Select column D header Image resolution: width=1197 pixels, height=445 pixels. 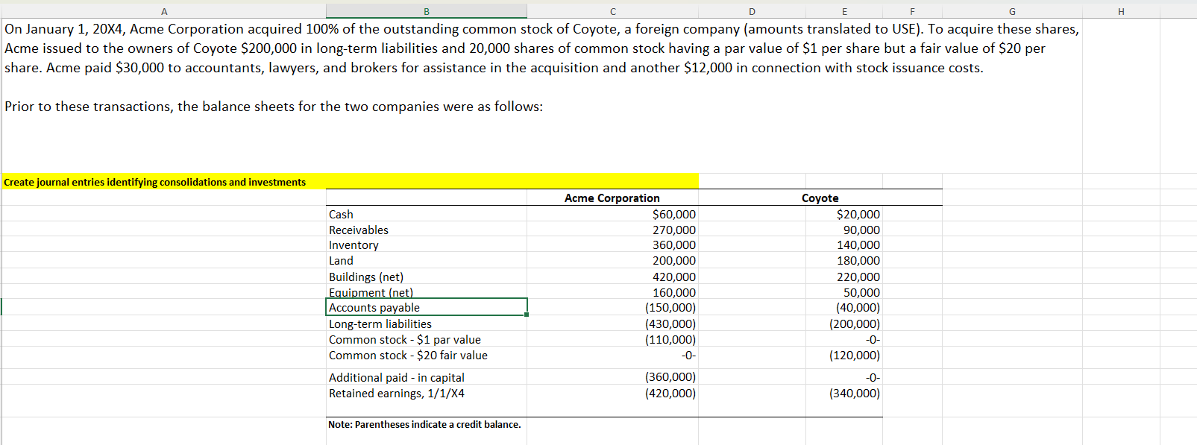tap(752, 11)
